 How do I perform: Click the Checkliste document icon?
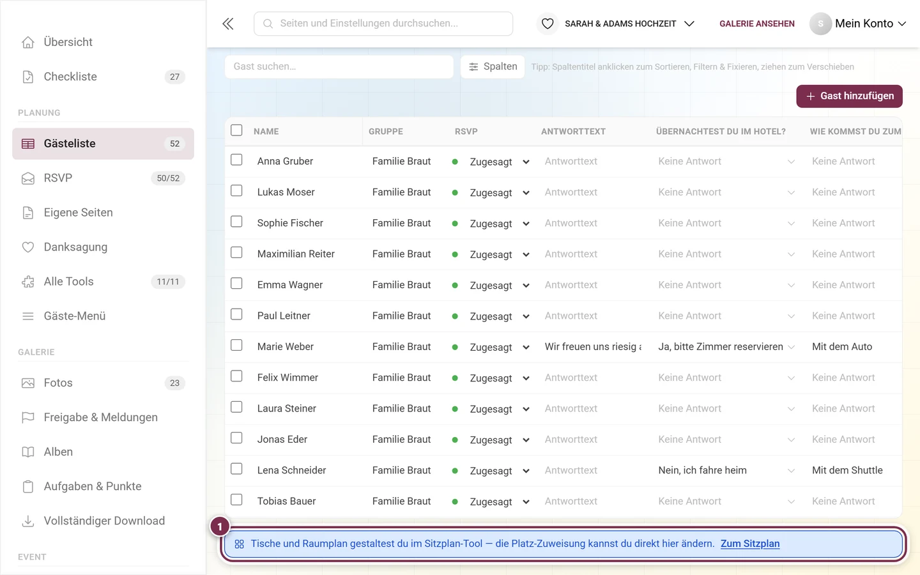point(28,77)
